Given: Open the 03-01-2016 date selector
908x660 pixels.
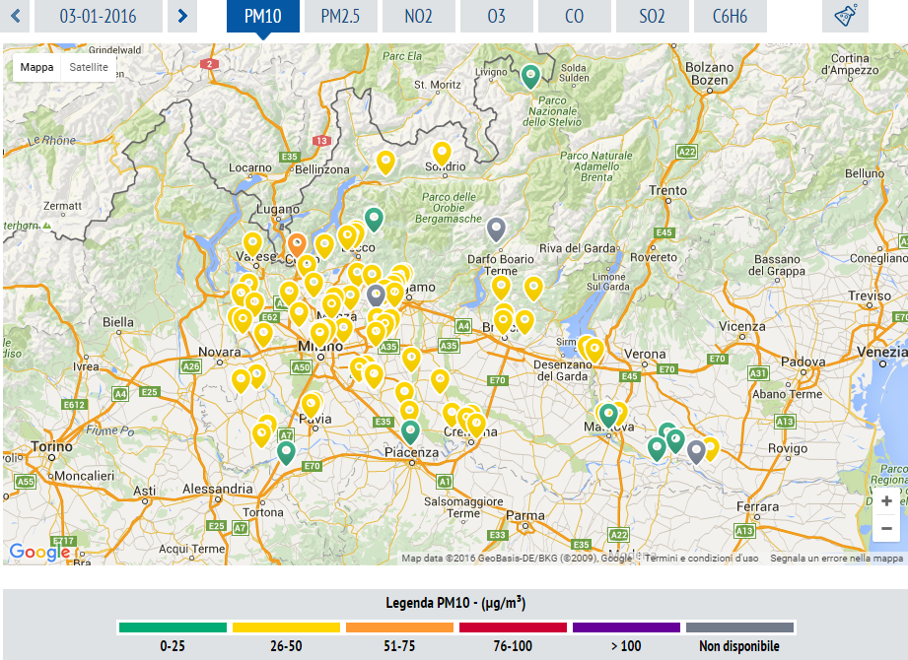Looking at the screenshot, I should click(x=98, y=16).
